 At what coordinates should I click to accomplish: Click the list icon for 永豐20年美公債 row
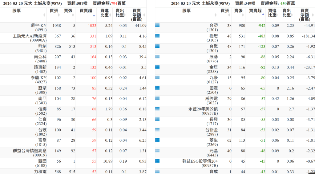point(157,109)
